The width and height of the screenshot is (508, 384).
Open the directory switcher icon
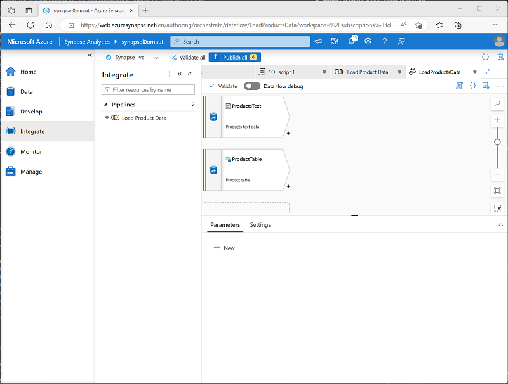[335, 41]
